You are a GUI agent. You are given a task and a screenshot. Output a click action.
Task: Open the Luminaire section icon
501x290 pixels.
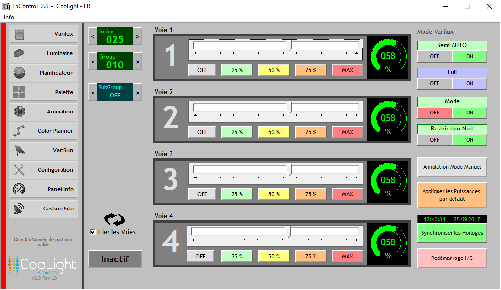pyautogui.click(x=19, y=53)
